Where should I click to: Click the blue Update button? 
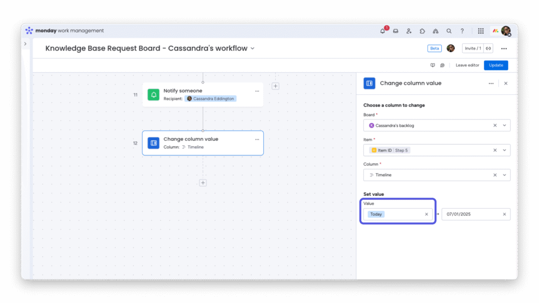(496, 65)
